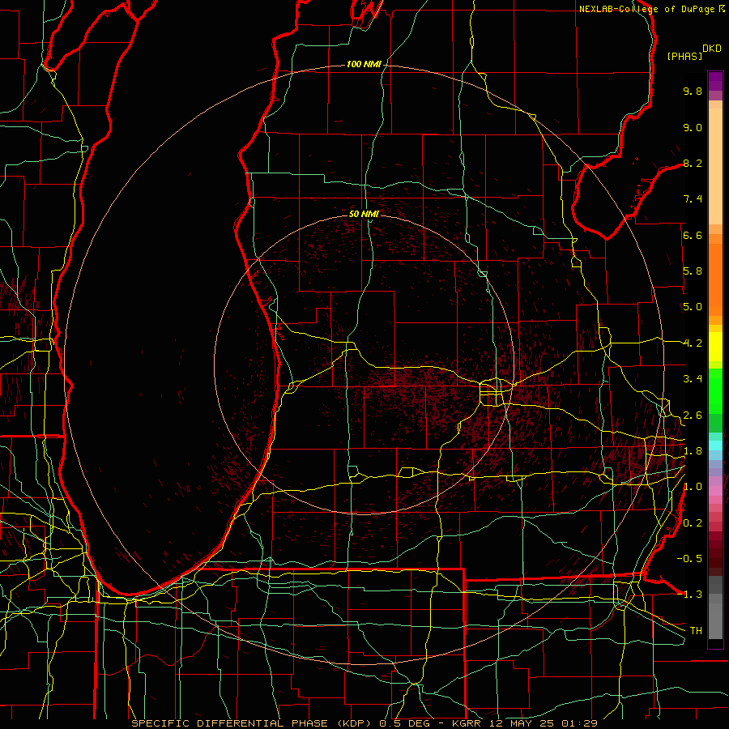Click the 9.0 value on color scale

pyautogui.click(x=693, y=127)
